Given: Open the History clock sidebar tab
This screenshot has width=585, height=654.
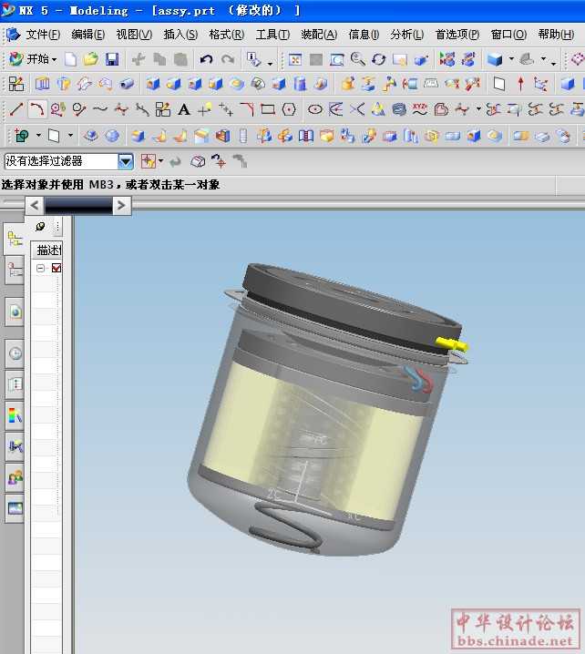Looking at the screenshot, I should click(x=15, y=353).
